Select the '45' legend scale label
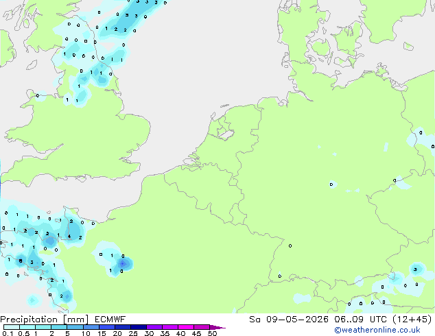The width and height of the screenshot is (435, 336). (196, 333)
